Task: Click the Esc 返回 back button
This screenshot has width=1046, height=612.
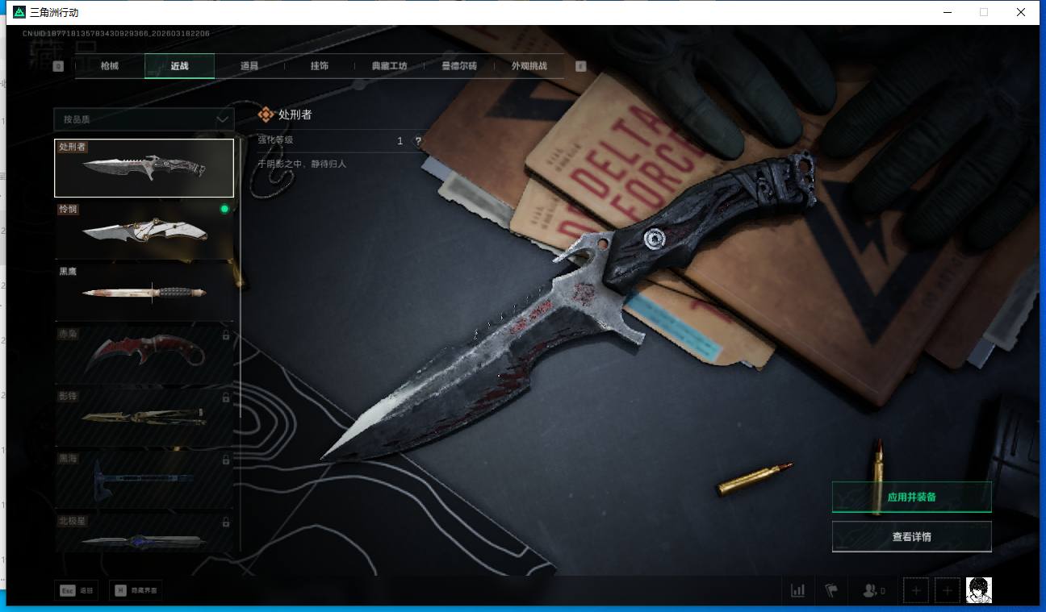Action: point(77,591)
